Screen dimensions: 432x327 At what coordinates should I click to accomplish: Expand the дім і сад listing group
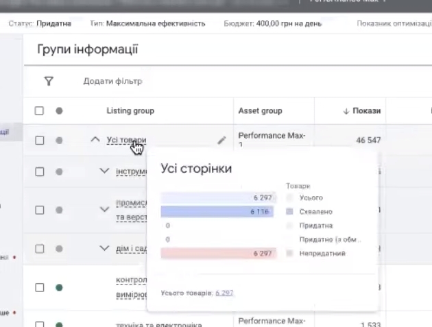pyautogui.click(x=104, y=250)
